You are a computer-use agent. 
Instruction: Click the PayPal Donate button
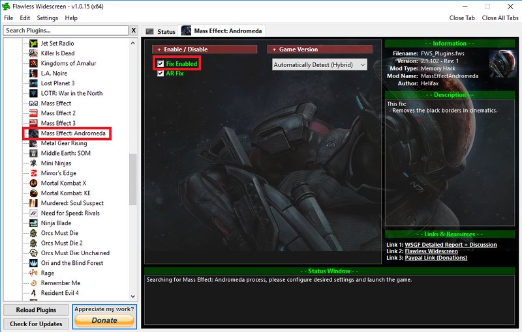[104, 320]
